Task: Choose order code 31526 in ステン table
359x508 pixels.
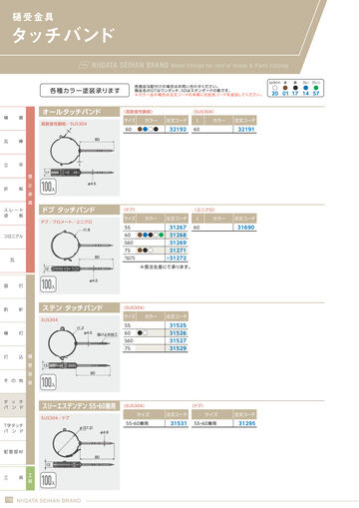Action: pyautogui.click(x=178, y=333)
